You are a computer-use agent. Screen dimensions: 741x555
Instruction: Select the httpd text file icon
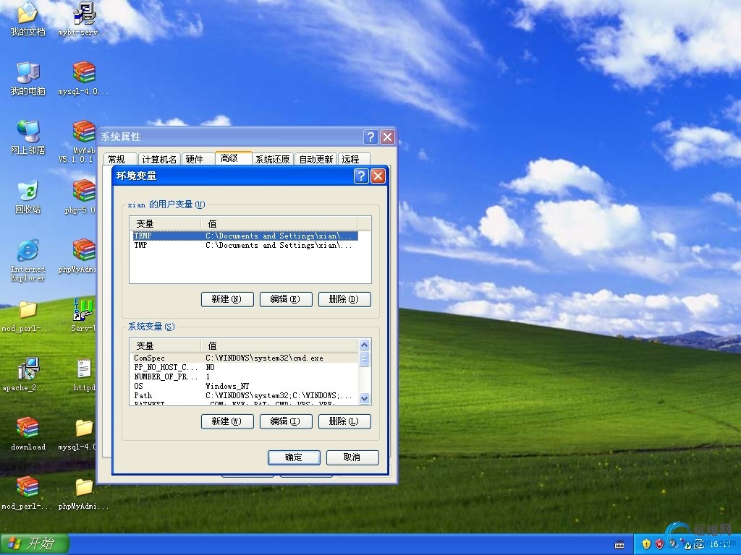[84, 375]
